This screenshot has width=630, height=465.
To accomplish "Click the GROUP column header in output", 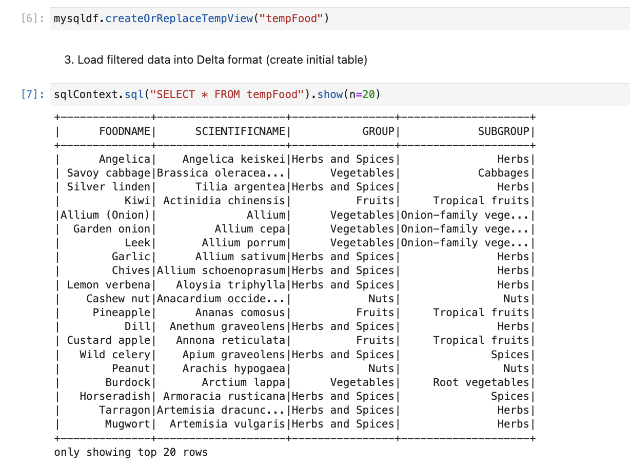I will click(x=378, y=131).
